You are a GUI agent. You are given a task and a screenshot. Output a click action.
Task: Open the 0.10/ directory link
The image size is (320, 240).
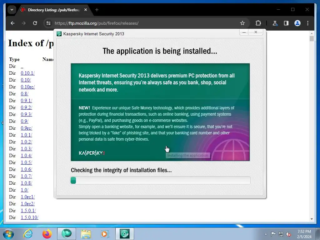(26, 80)
